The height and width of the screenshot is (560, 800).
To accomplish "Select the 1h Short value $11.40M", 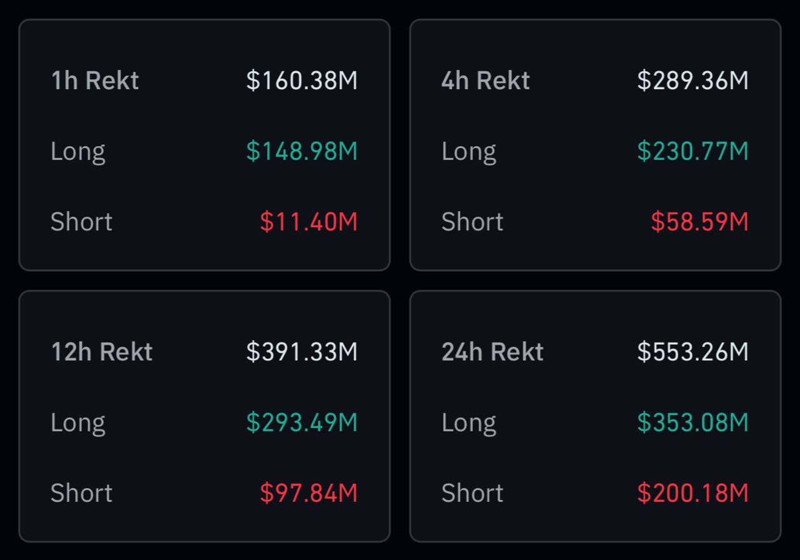I will pyautogui.click(x=309, y=222).
